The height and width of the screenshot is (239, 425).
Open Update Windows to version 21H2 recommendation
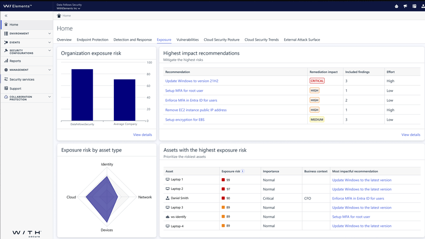[x=192, y=81]
